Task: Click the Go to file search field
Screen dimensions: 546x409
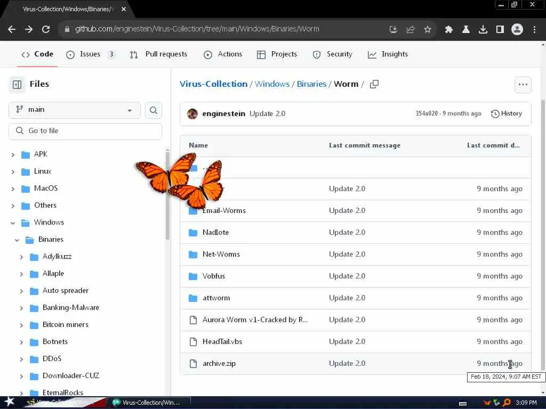Action: point(85,131)
